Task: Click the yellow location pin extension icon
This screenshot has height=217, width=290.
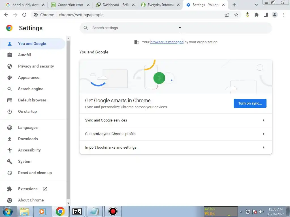Action: [x=248, y=15]
